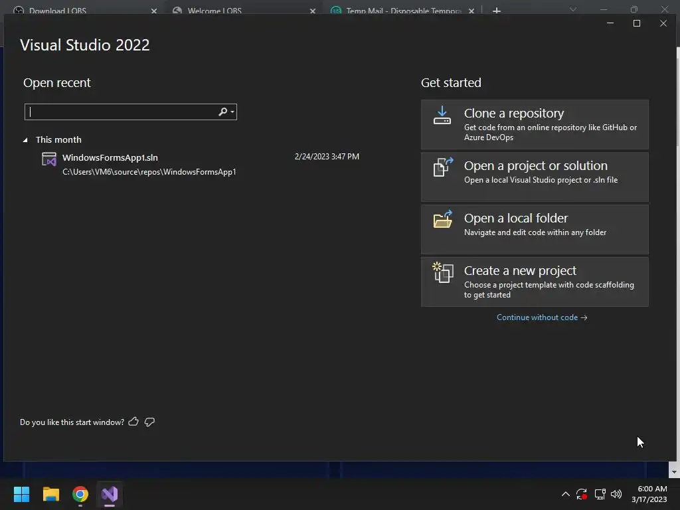The width and height of the screenshot is (680, 510).
Task: Open Chrome's tab search chevron
Action: [573, 9]
